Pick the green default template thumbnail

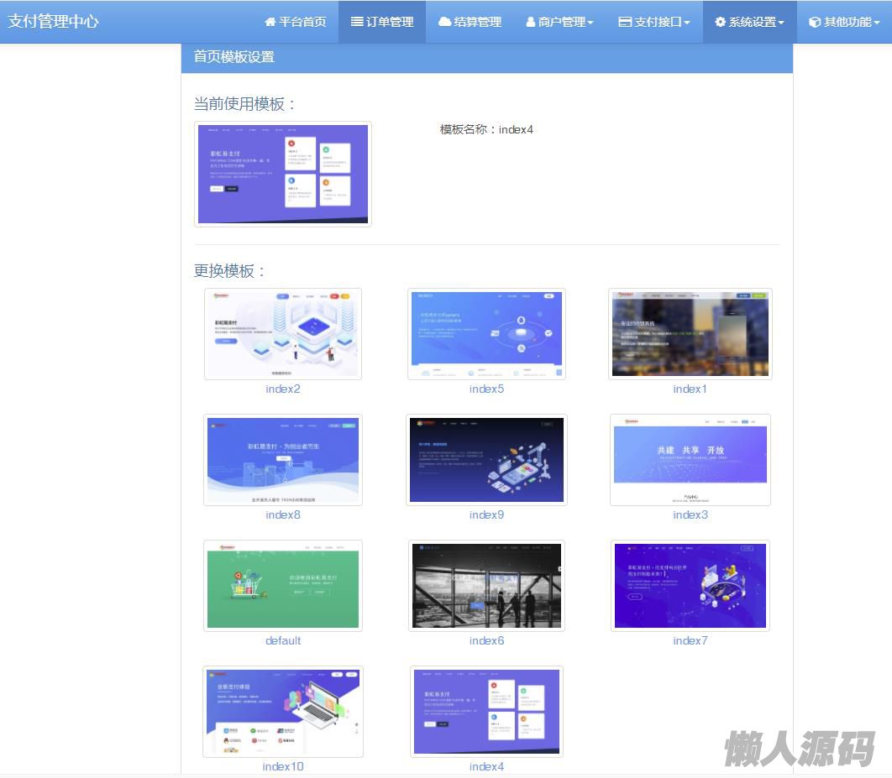click(283, 586)
